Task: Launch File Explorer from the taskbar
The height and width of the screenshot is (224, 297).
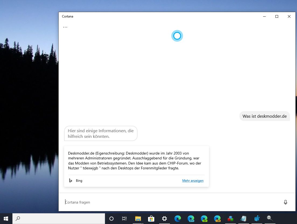Action: (x=138, y=219)
